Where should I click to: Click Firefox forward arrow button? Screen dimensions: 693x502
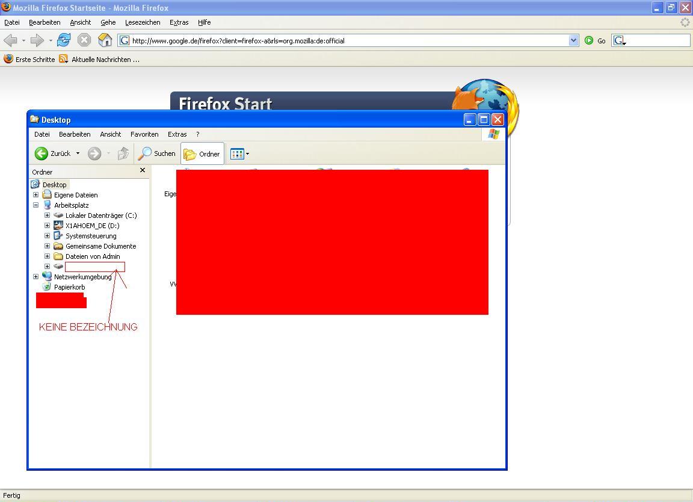point(37,41)
